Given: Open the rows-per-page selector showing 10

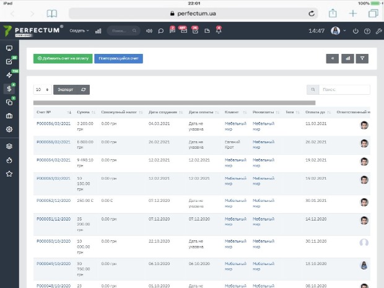Looking at the screenshot, I should pos(42,90).
